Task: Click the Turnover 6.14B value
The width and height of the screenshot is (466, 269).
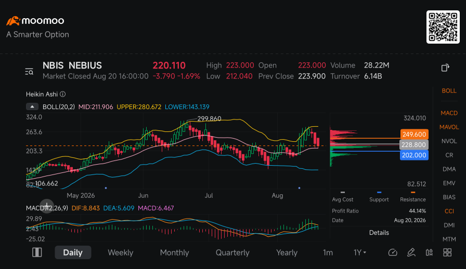Action: pyautogui.click(x=373, y=76)
